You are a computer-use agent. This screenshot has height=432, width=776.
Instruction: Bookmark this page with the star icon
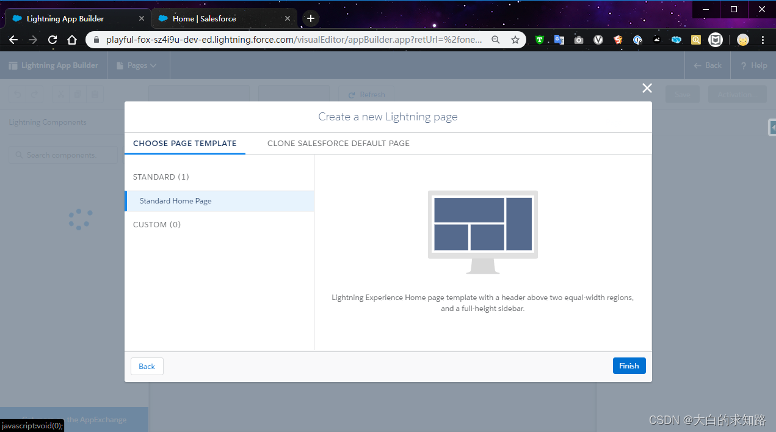(515, 40)
